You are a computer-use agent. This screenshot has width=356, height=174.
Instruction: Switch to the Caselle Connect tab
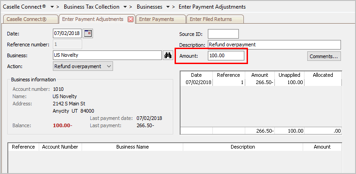[x=31, y=19]
